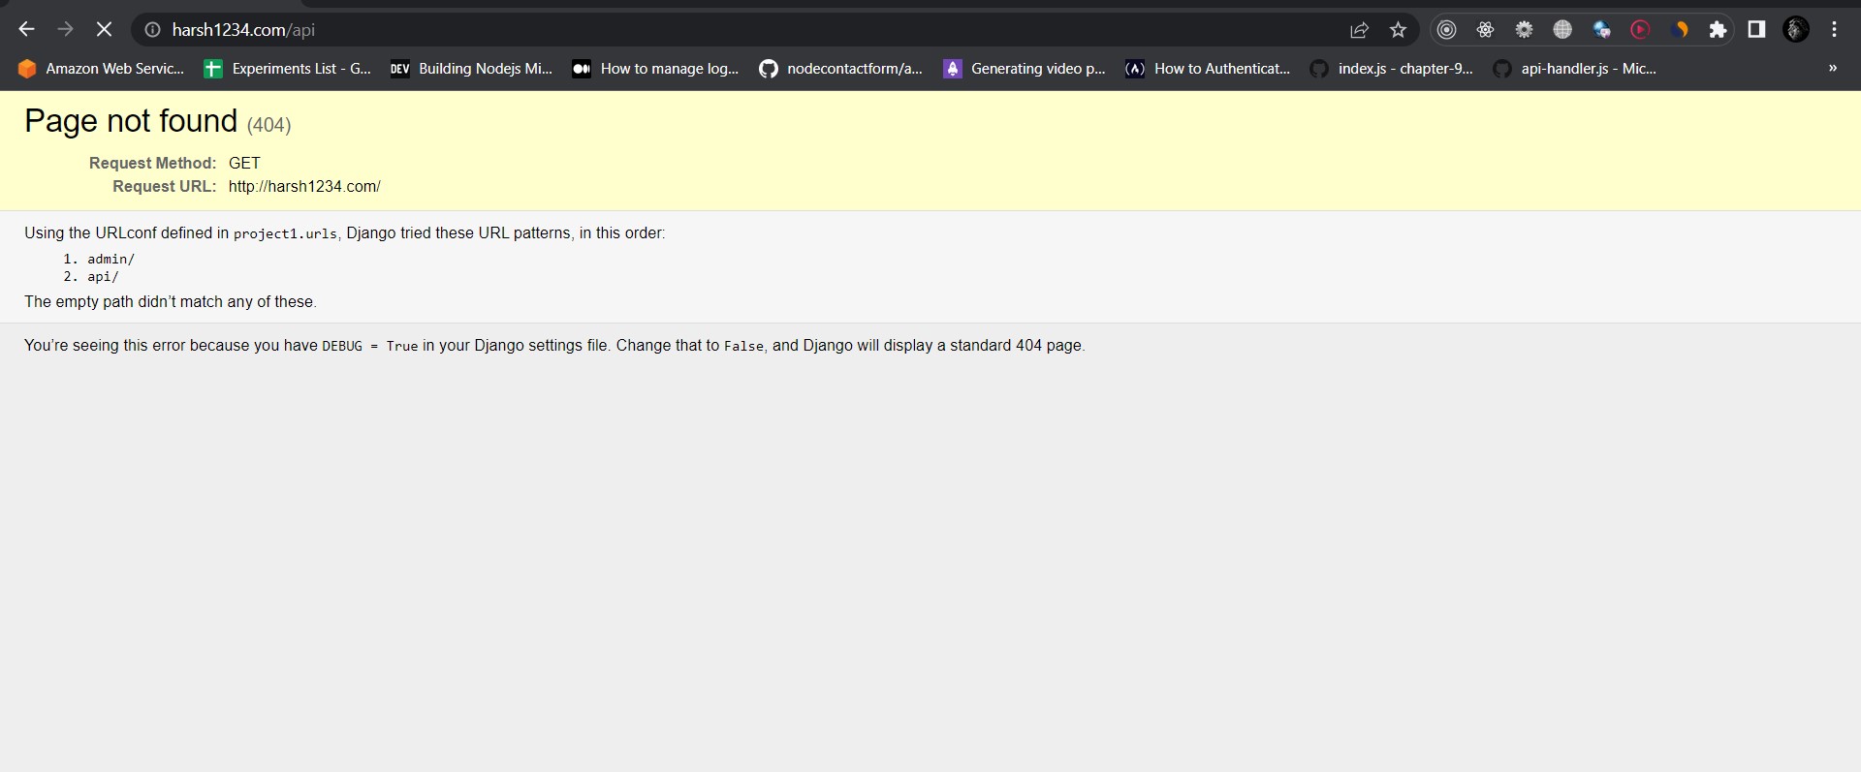Bookmark this page with the star icon

(x=1398, y=30)
